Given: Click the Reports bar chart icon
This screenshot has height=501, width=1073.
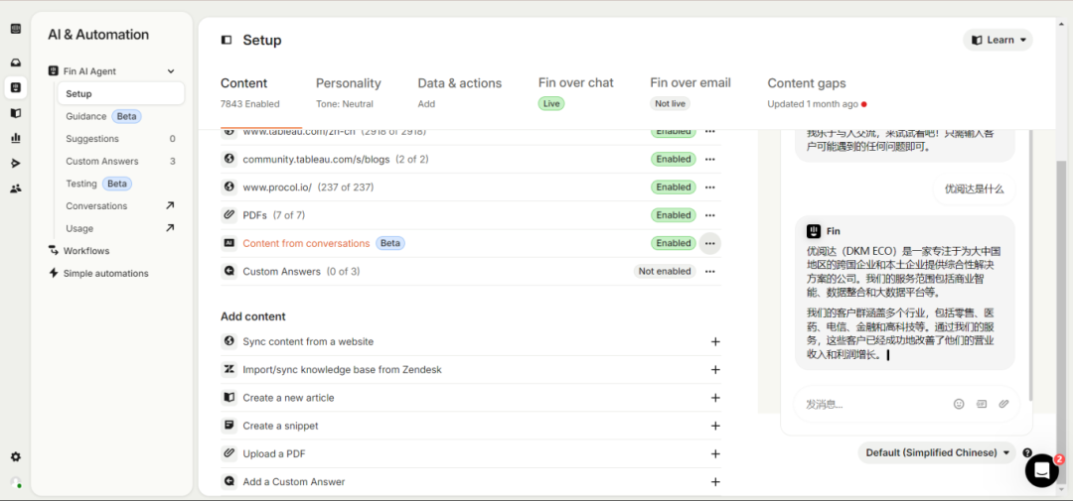Looking at the screenshot, I should tap(15, 138).
